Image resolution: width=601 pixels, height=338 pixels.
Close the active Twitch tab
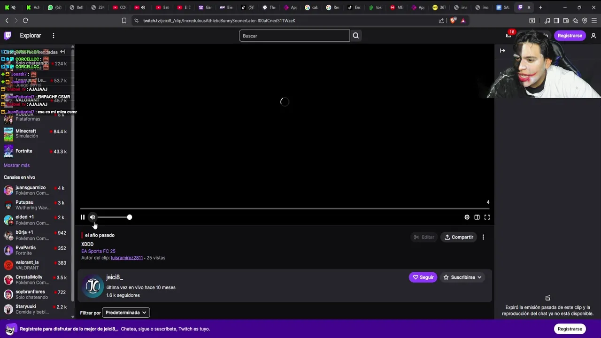529,8
